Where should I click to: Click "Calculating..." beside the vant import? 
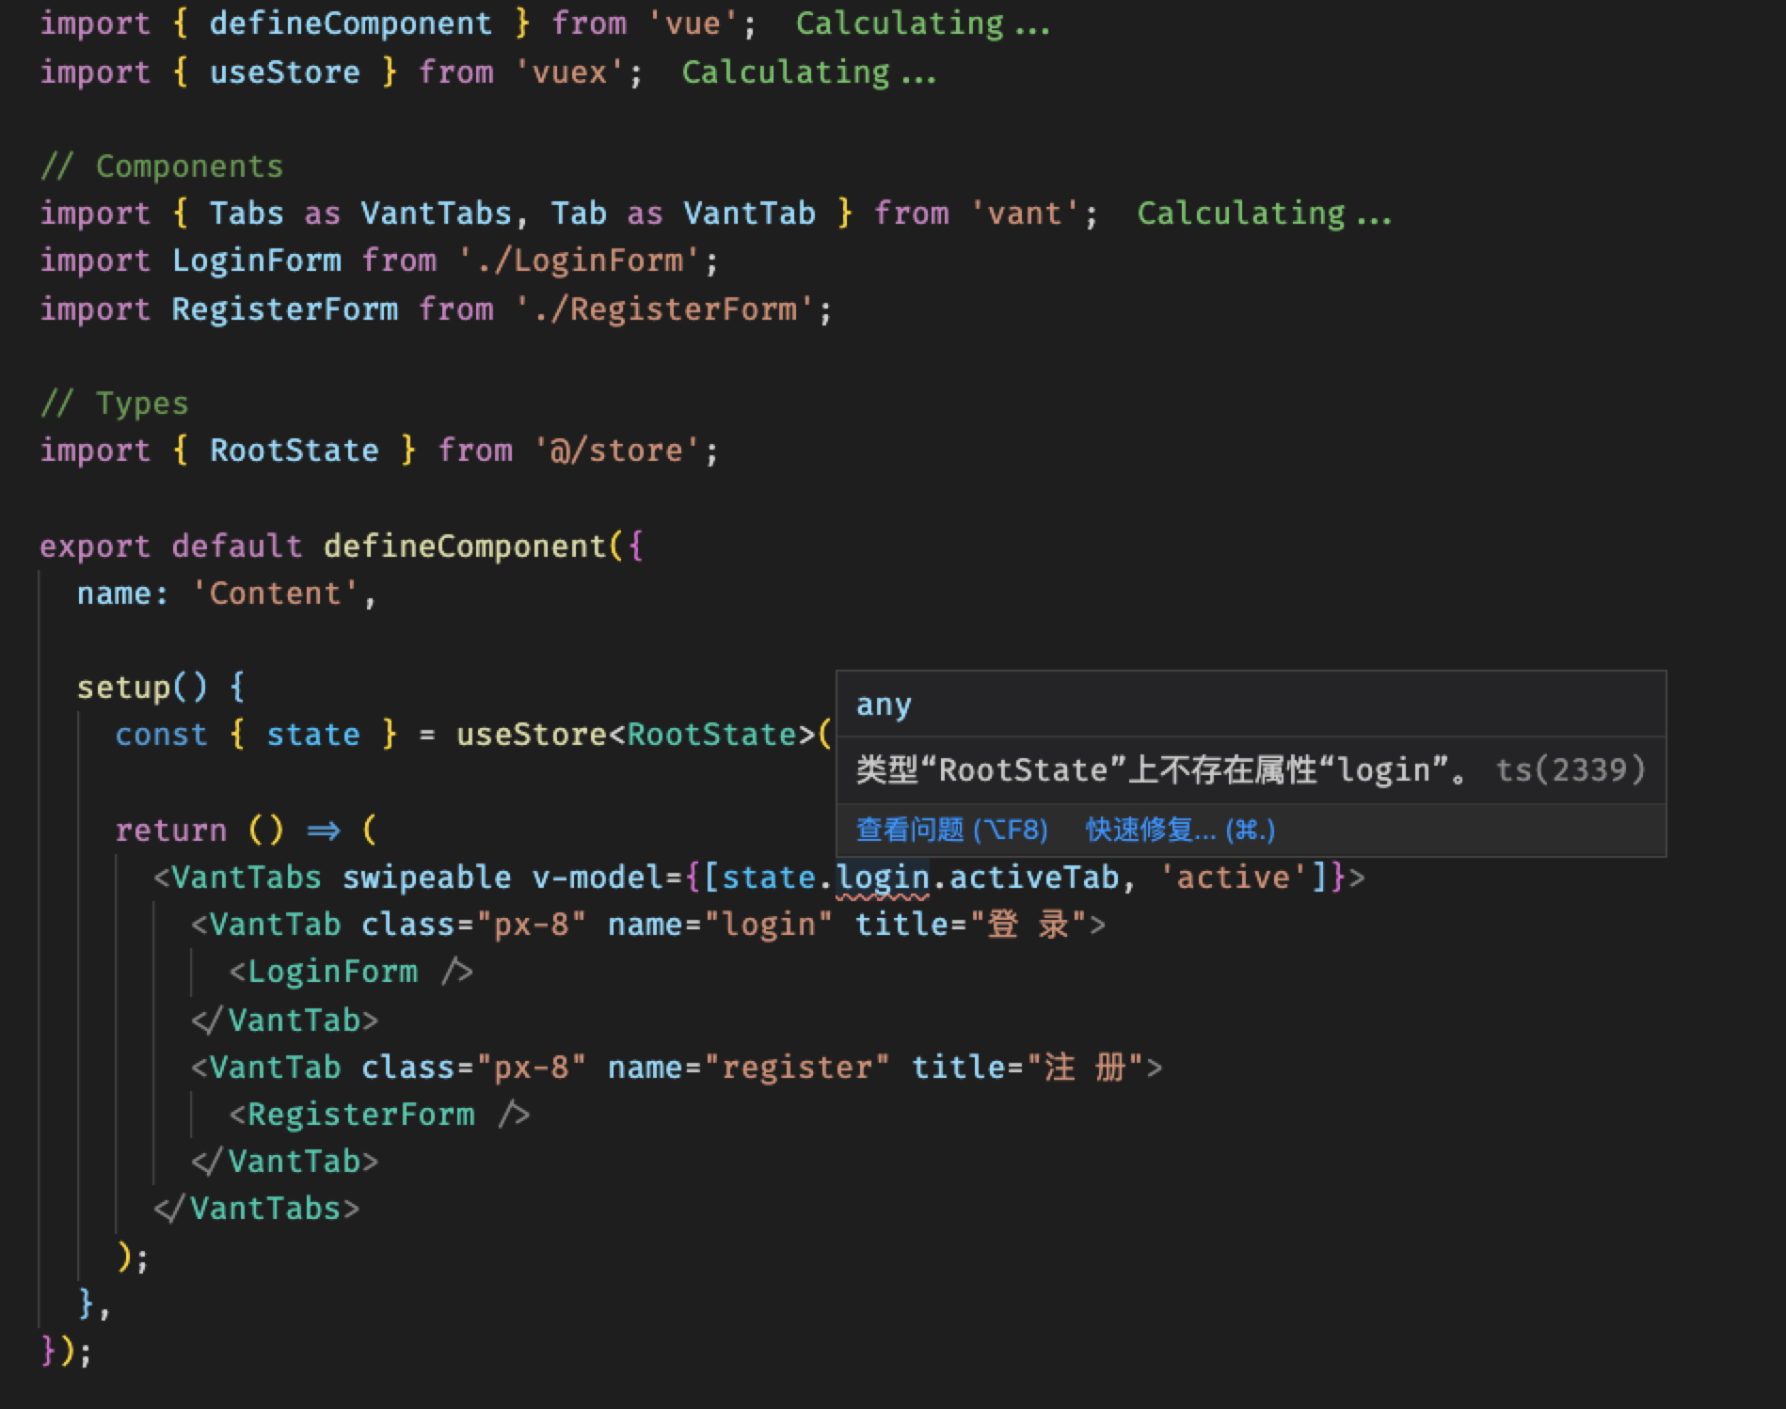click(1265, 214)
